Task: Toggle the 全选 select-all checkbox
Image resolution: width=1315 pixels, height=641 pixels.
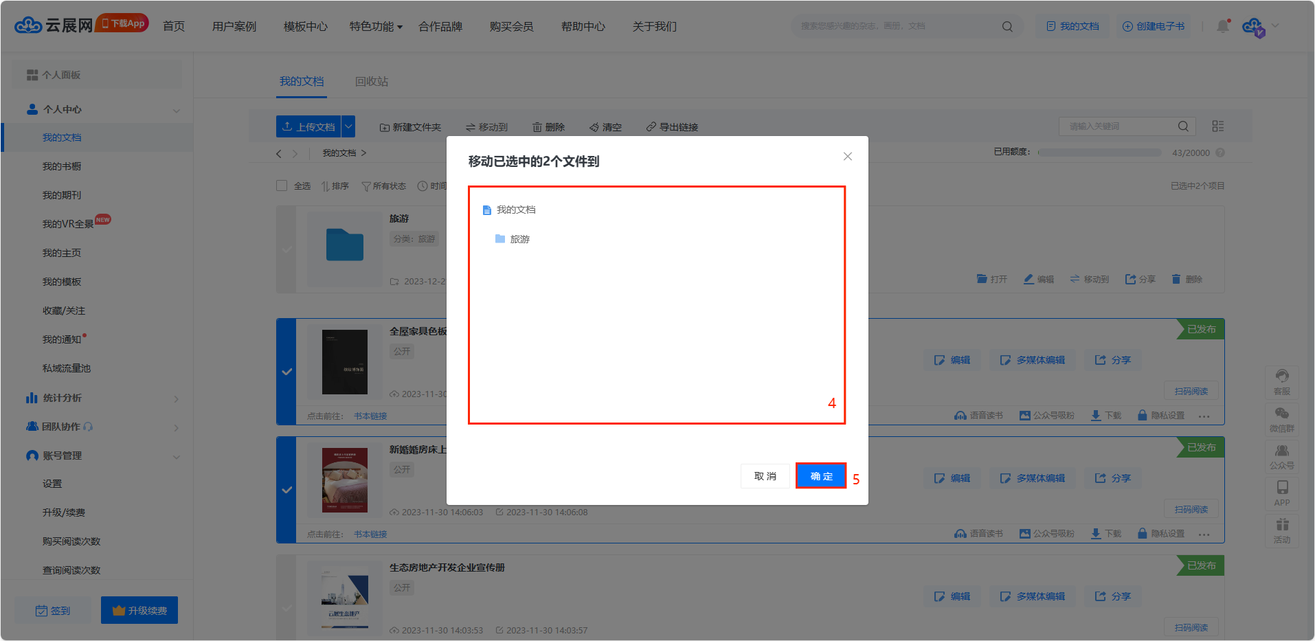Action: coord(282,185)
